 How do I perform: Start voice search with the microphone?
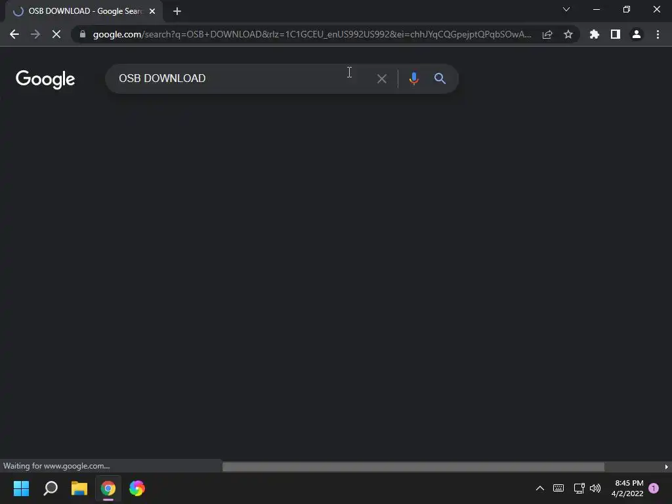pyautogui.click(x=413, y=79)
